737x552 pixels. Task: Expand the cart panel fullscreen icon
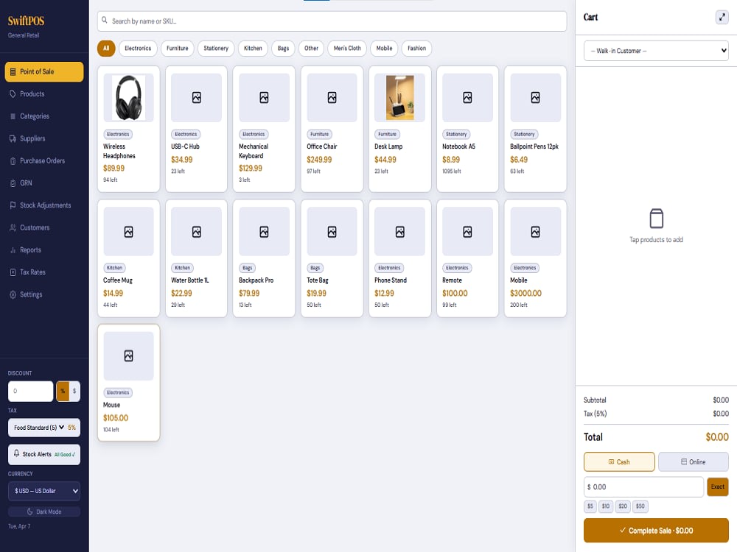(x=722, y=18)
